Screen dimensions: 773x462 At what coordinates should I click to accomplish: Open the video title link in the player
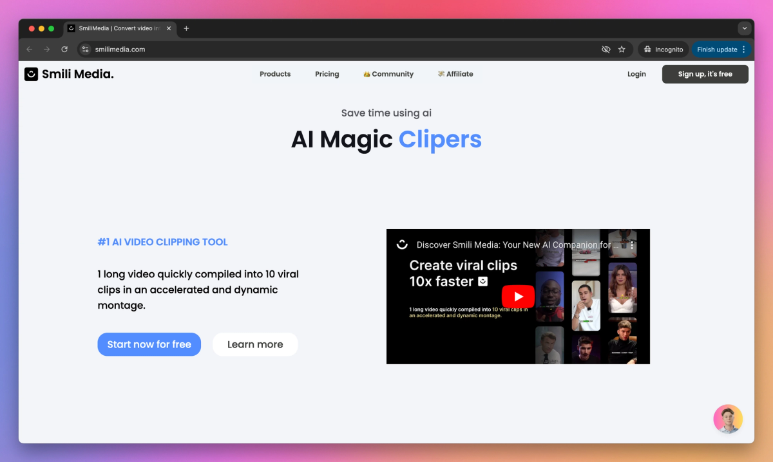pyautogui.click(x=518, y=245)
